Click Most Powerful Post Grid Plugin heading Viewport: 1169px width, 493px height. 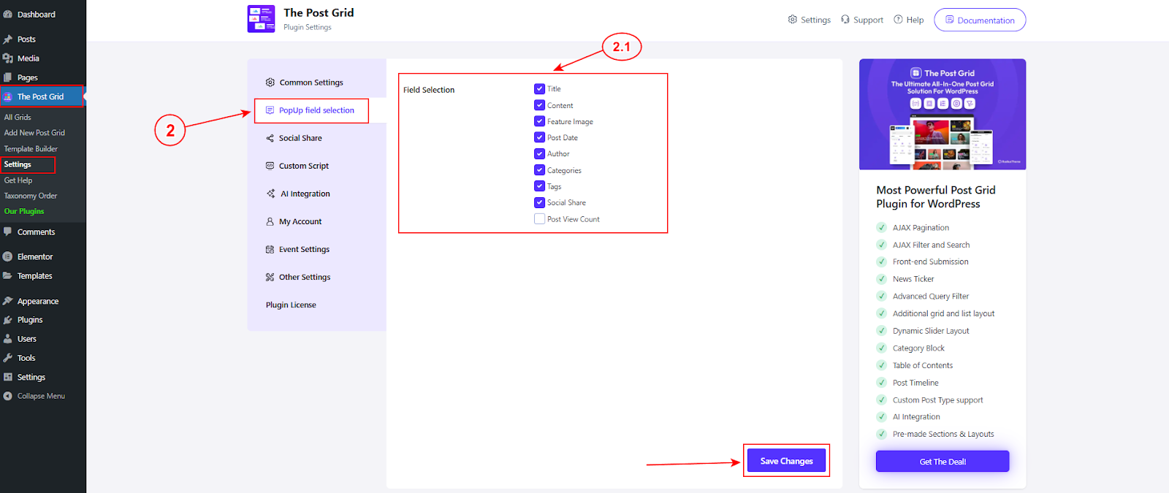point(936,196)
